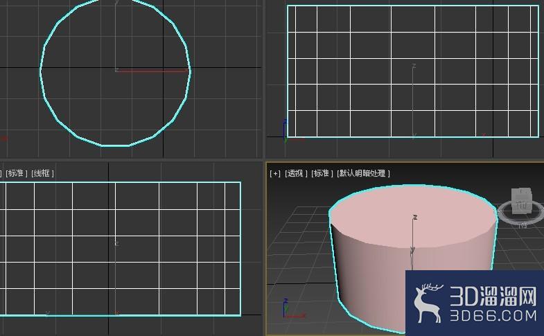The width and height of the screenshot is (544, 336).
Task: Open the [标准] menu beside 线框 label
Action: (17, 173)
